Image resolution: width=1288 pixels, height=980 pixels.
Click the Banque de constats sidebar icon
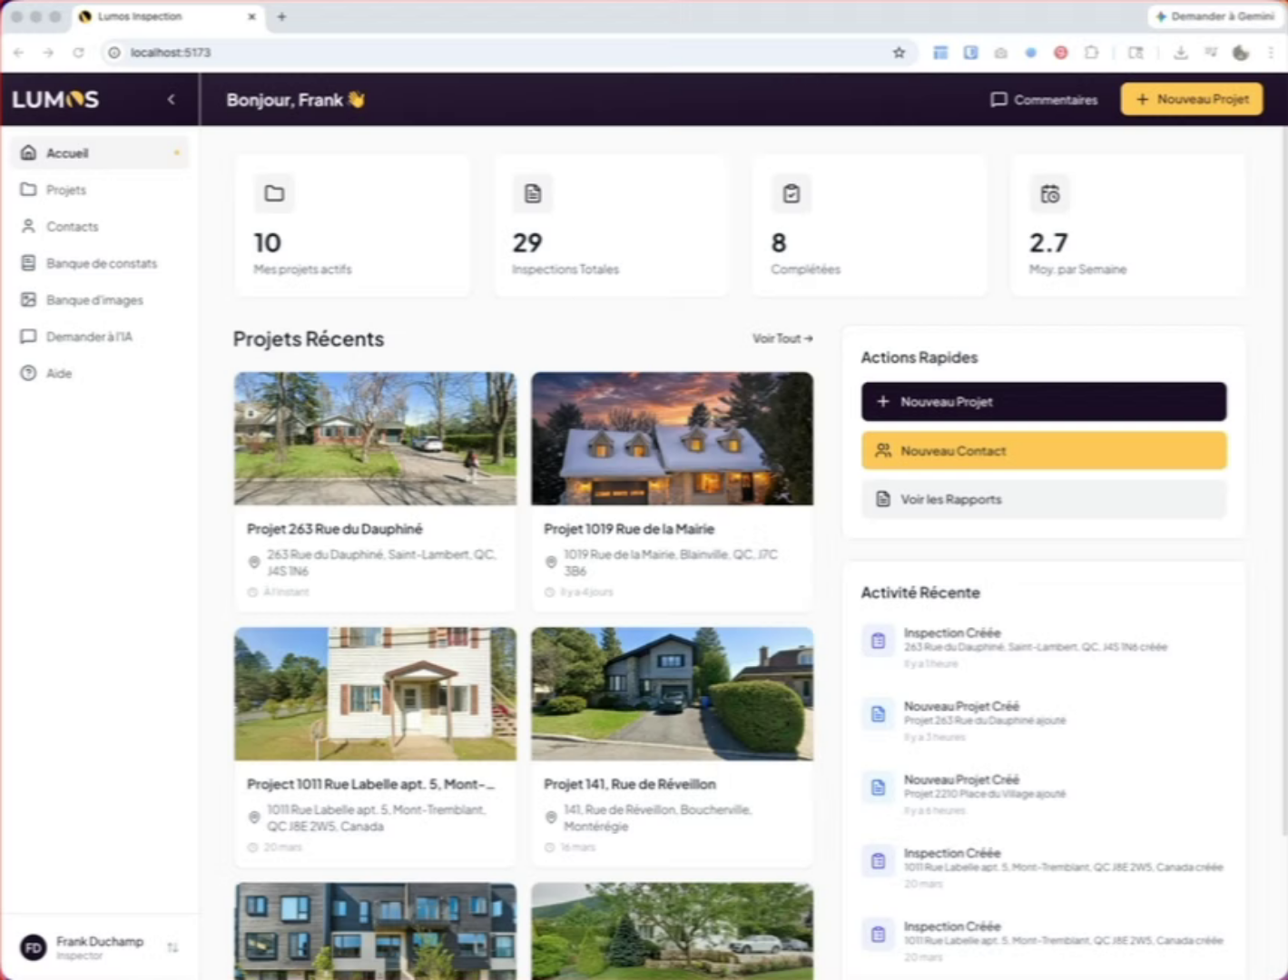[x=29, y=263]
